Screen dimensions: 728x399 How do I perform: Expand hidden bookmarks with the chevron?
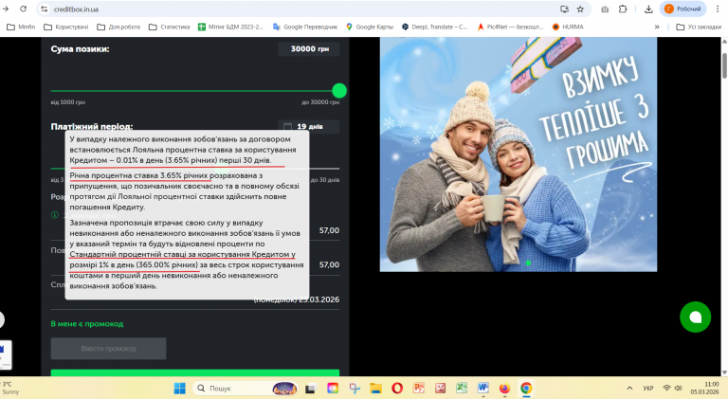pyautogui.click(x=657, y=27)
